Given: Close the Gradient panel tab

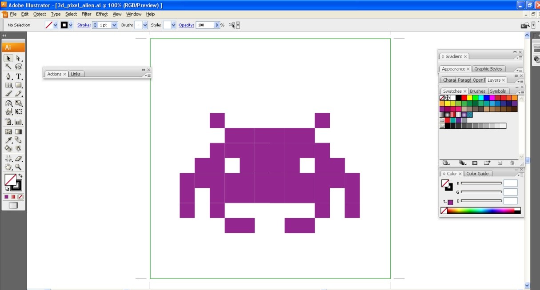Looking at the screenshot, I should pos(465,56).
